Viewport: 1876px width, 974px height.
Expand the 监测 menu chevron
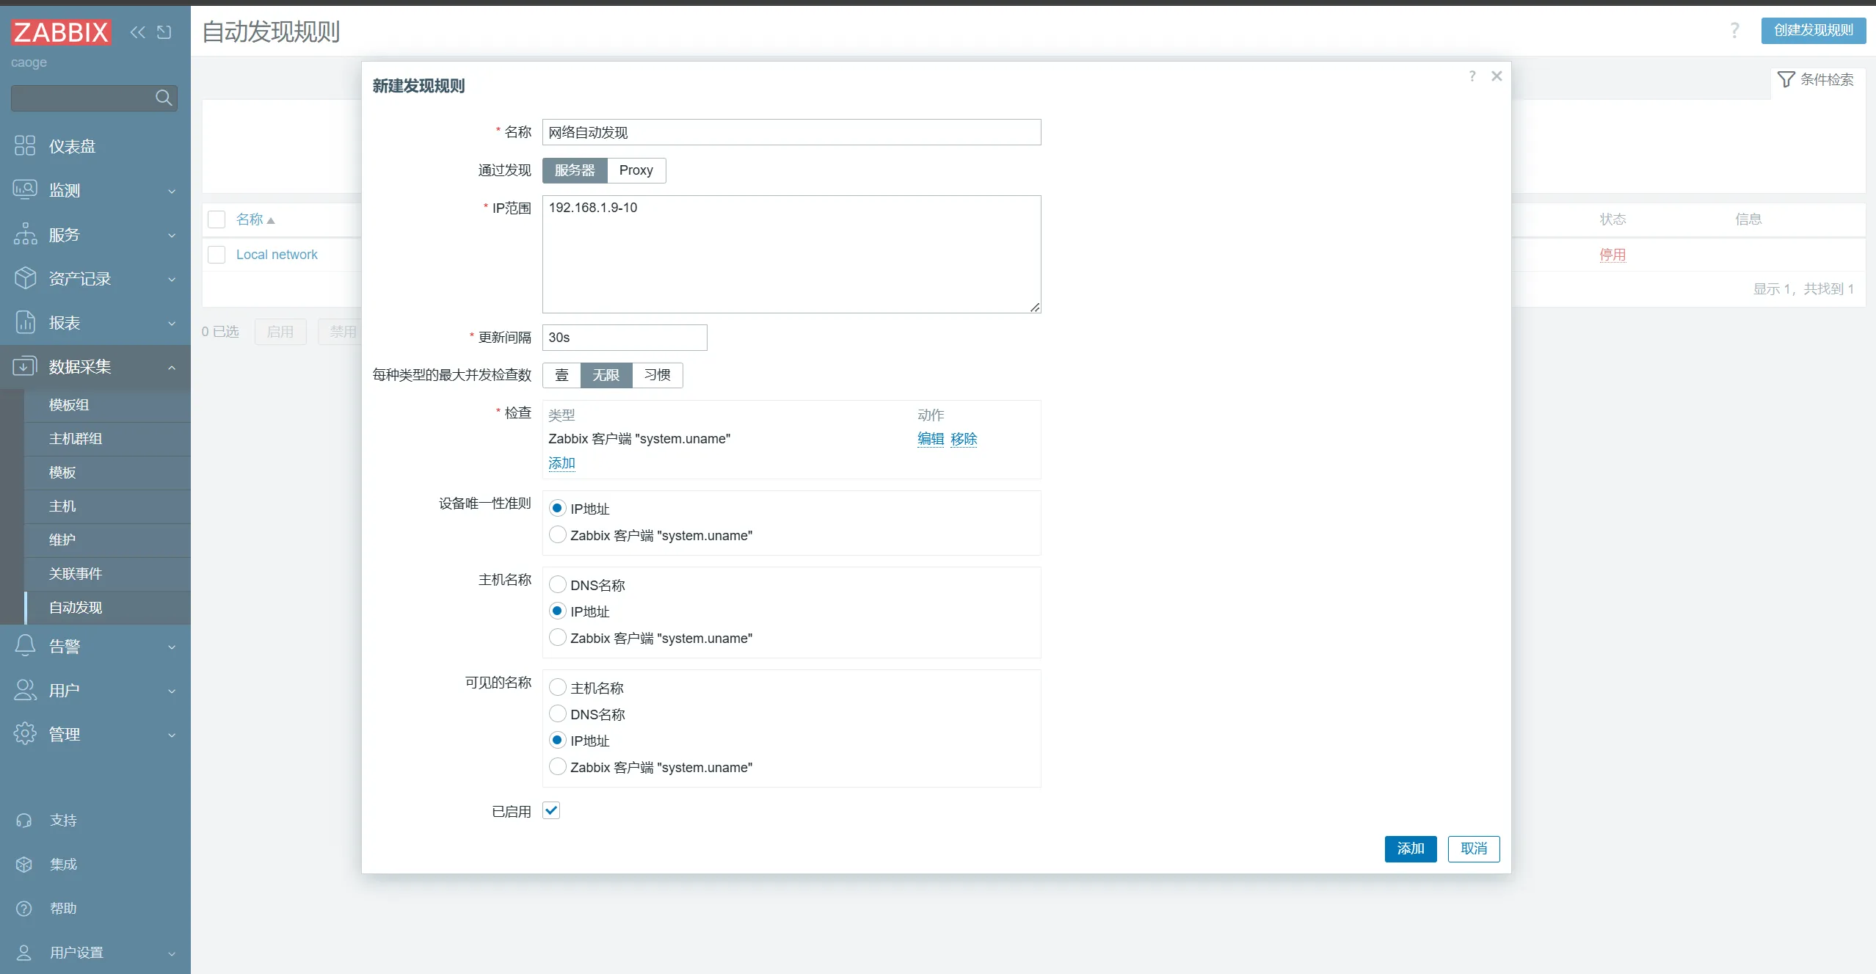point(172,191)
